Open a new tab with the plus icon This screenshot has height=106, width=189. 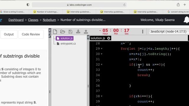pyautogui.click(x=185, y=5)
